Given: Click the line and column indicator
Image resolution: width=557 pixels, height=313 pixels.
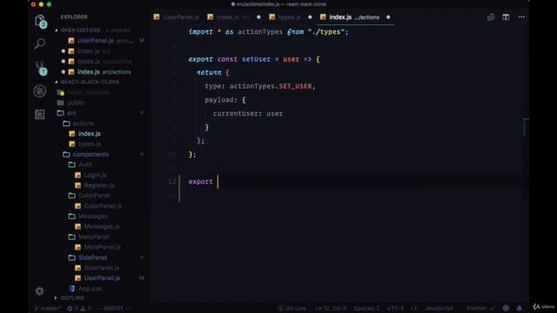Looking at the screenshot, I should [331, 309].
